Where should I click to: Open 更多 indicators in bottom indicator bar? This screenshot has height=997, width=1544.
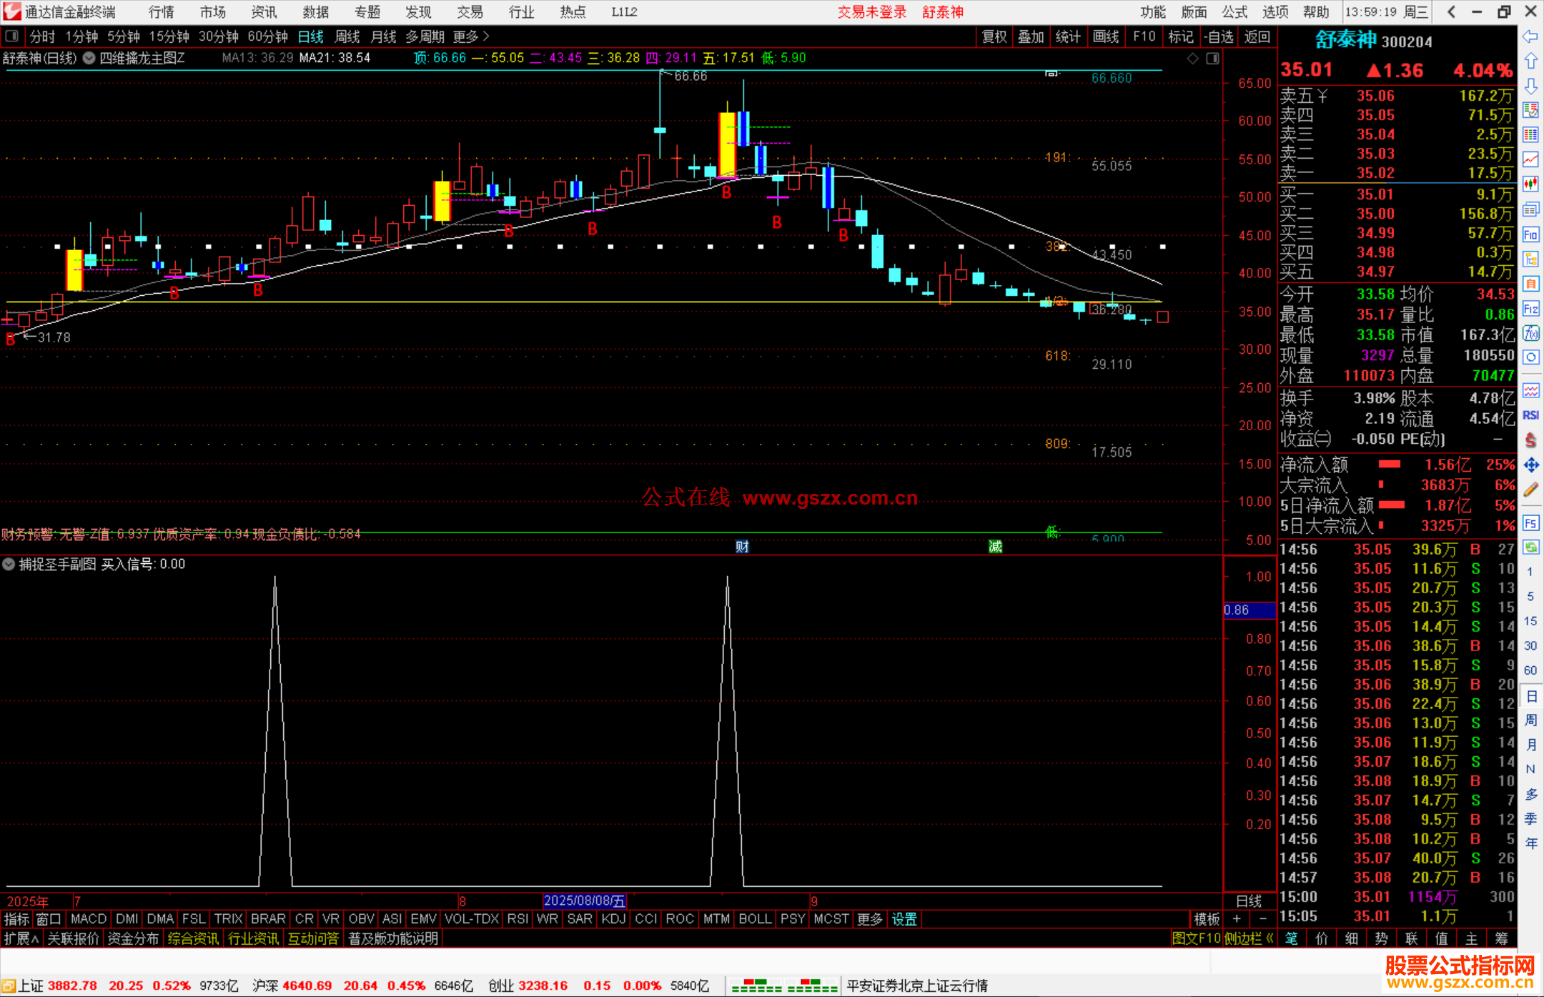pos(870,919)
